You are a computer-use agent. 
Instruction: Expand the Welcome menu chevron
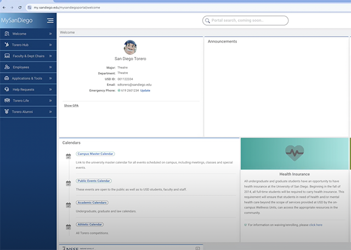point(50,34)
